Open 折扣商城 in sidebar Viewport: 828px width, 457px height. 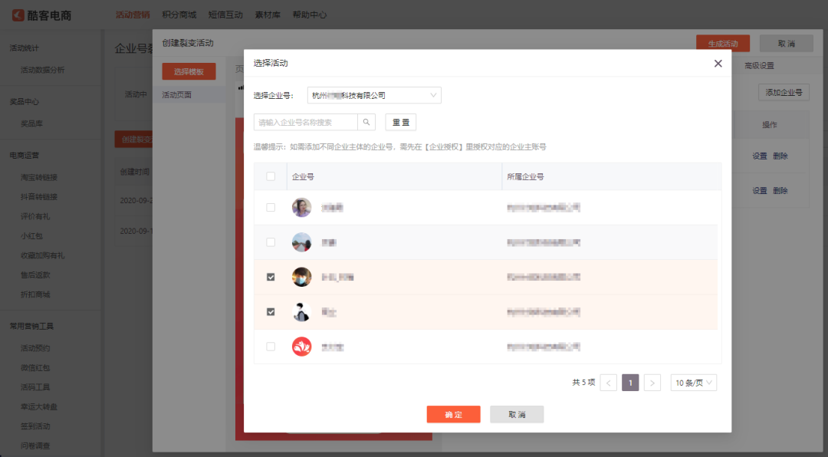35,294
